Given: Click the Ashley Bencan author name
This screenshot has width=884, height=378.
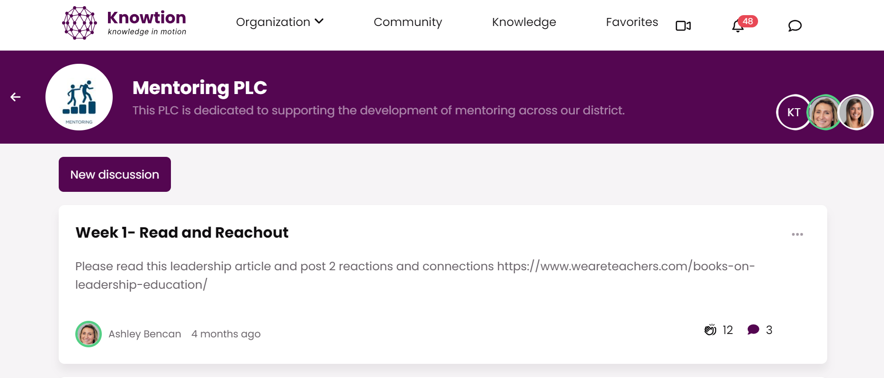Looking at the screenshot, I should pyautogui.click(x=145, y=334).
